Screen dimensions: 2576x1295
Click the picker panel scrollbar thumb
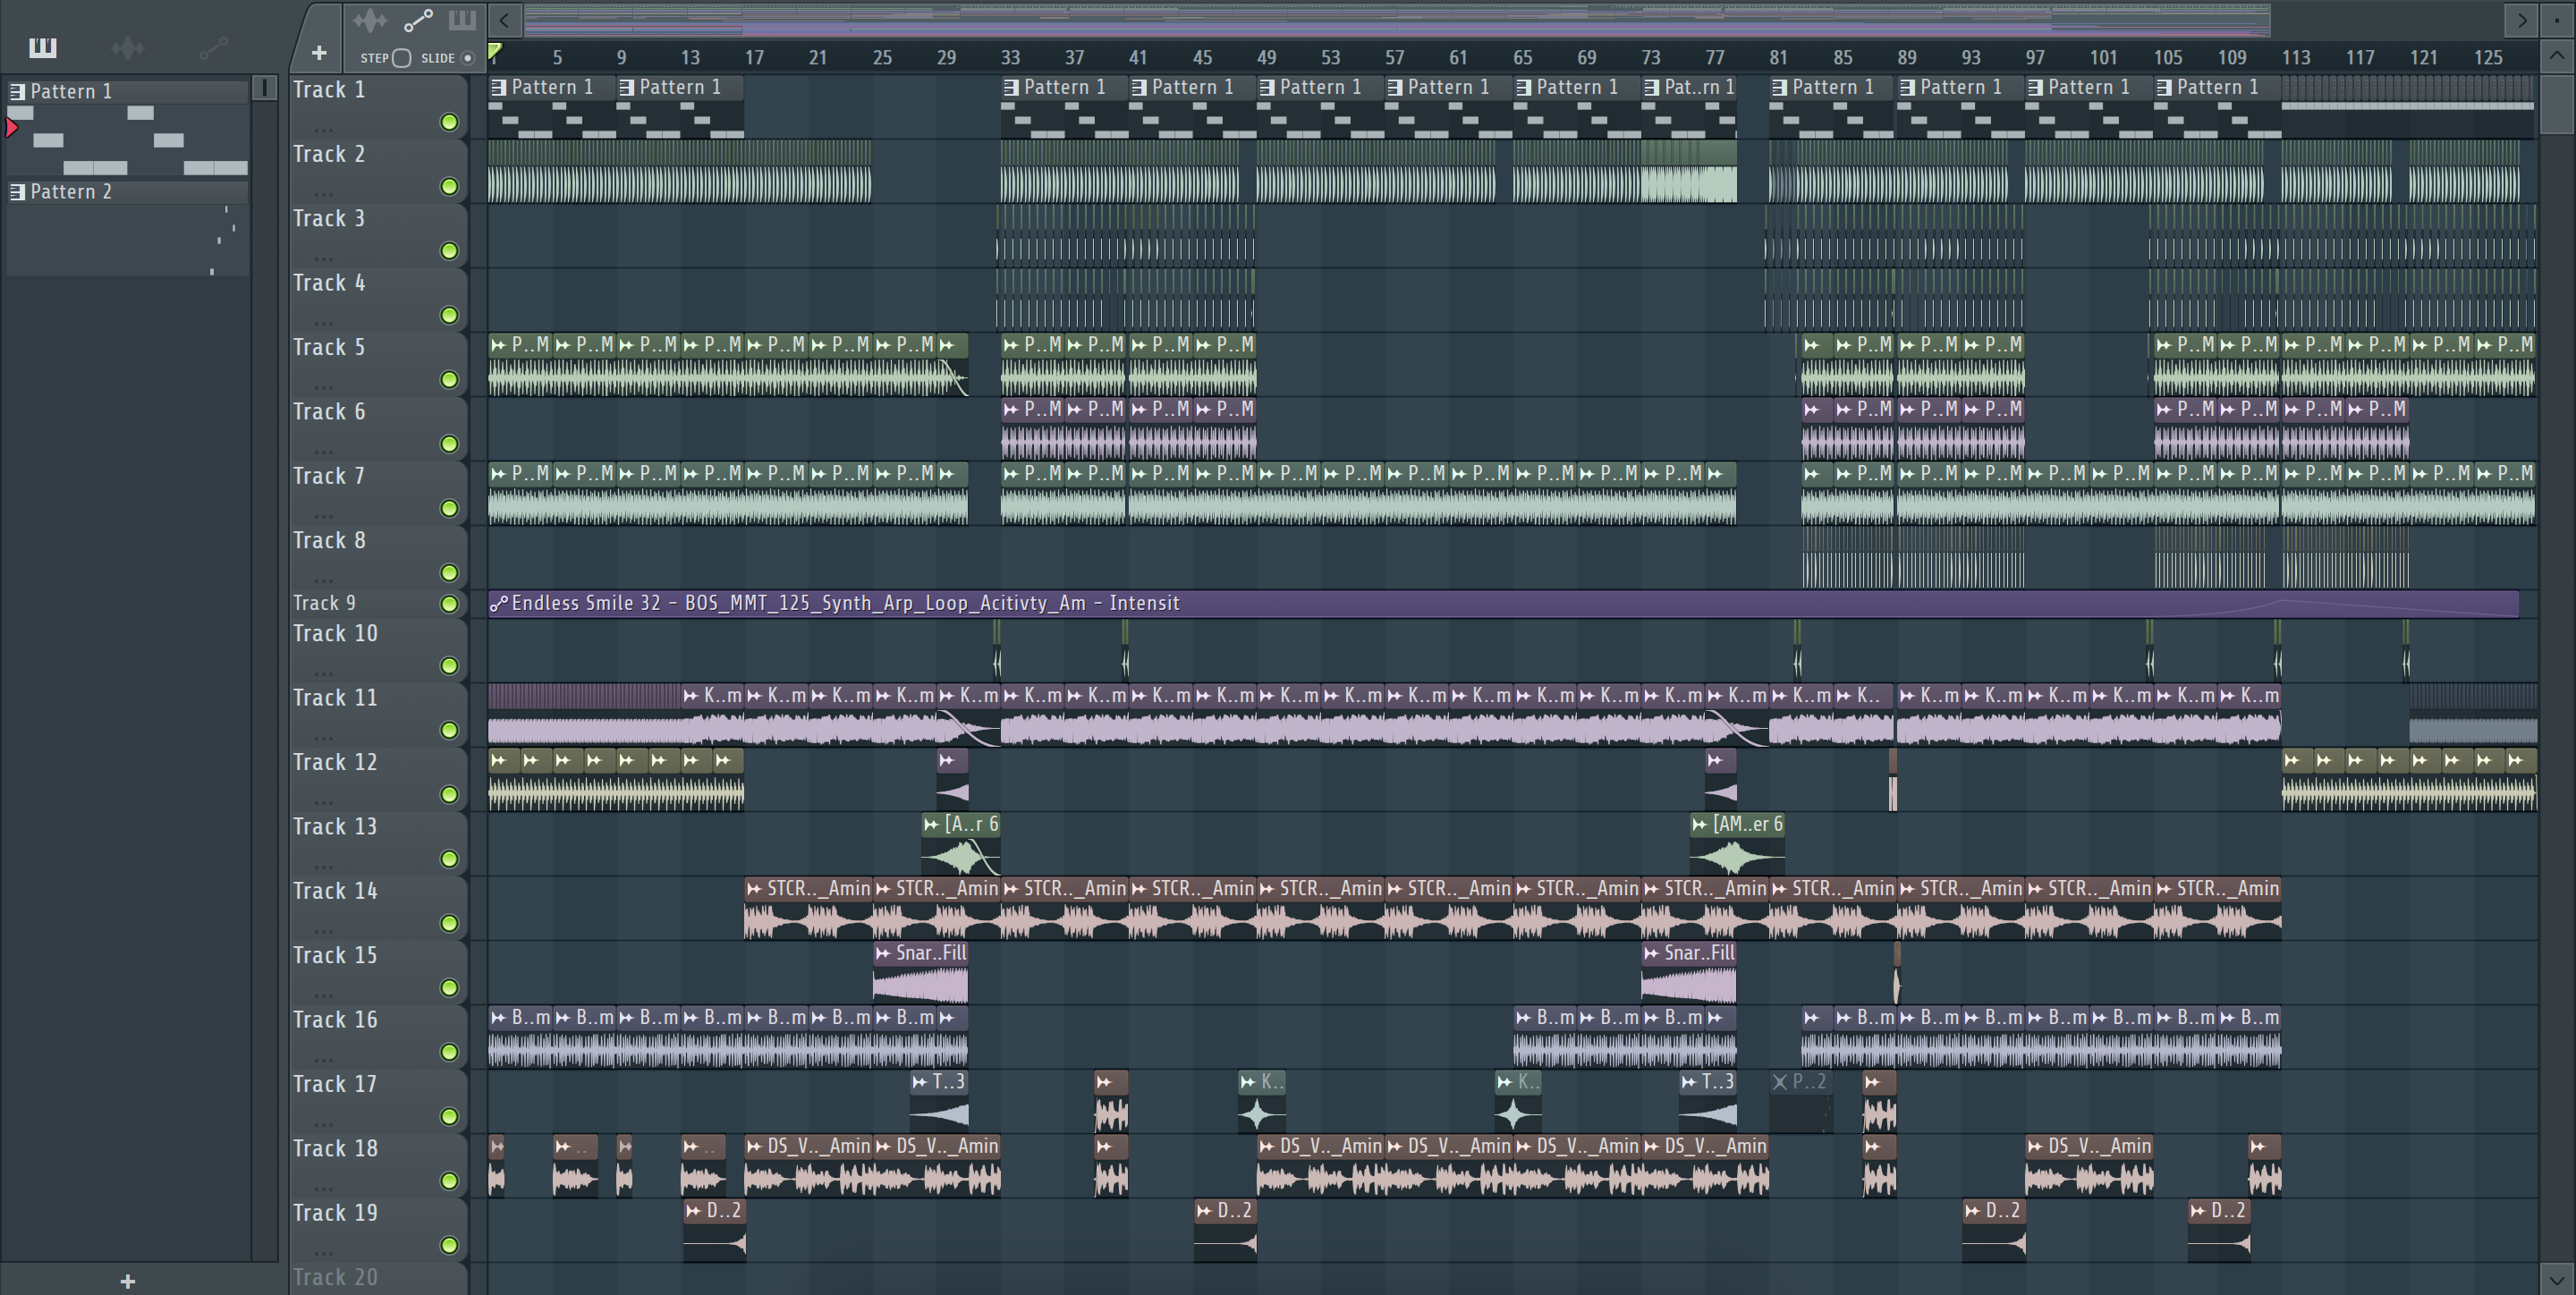[x=265, y=88]
